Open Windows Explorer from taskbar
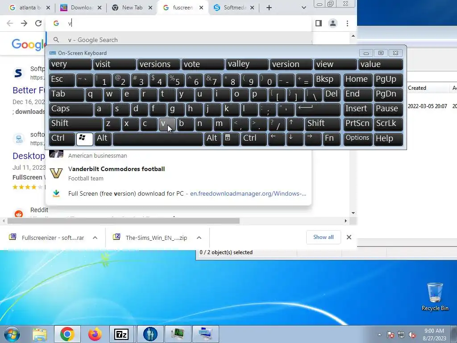The width and height of the screenshot is (457, 343). [40, 334]
